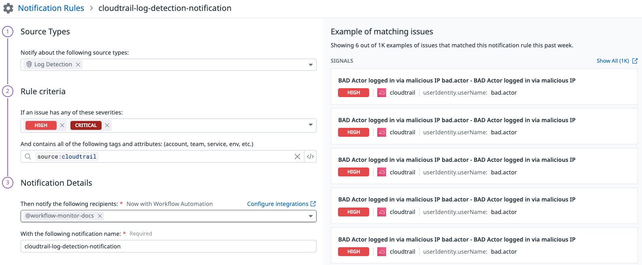642x265 pixels.
Task: Remove the @workflow-monitor-docs recipient
Action: [x=100, y=216]
